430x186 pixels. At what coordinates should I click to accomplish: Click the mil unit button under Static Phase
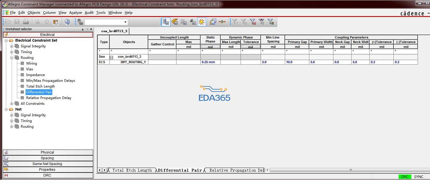click(210, 47)
